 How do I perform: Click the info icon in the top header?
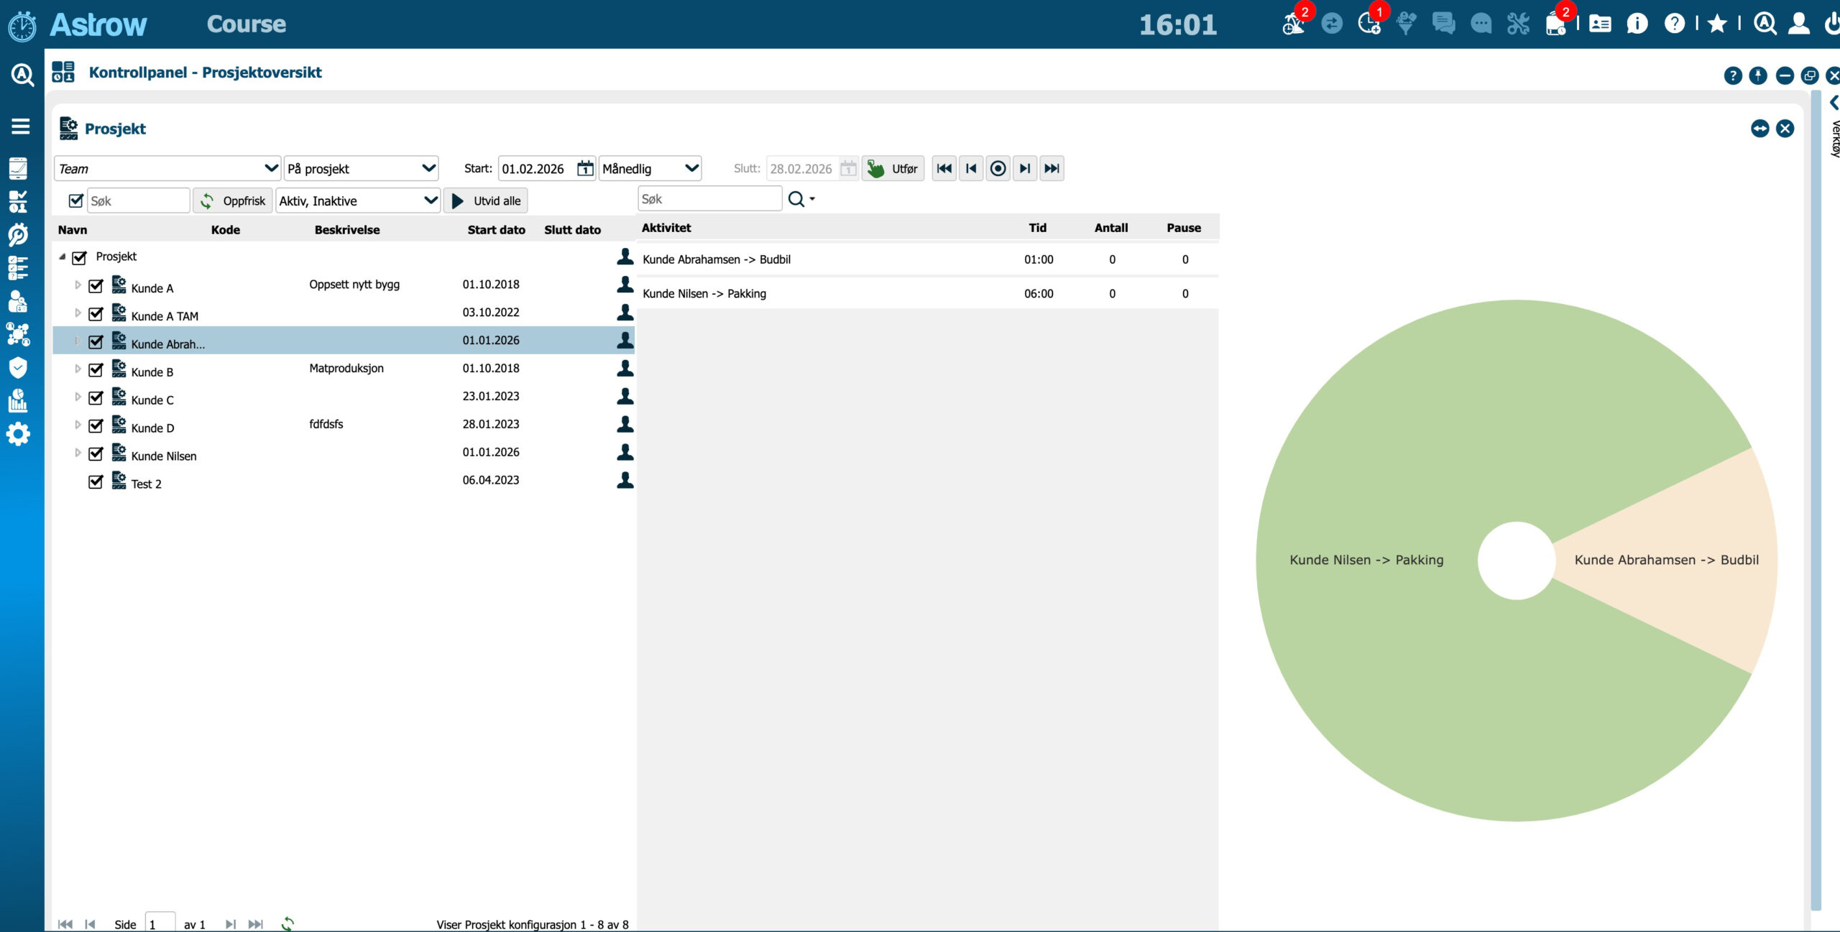pos(1637,24)
